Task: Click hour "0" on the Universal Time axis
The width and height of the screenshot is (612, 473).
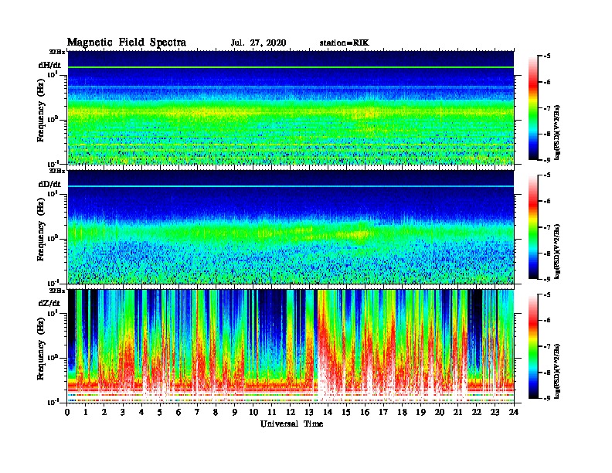Action: click(67, 413)
